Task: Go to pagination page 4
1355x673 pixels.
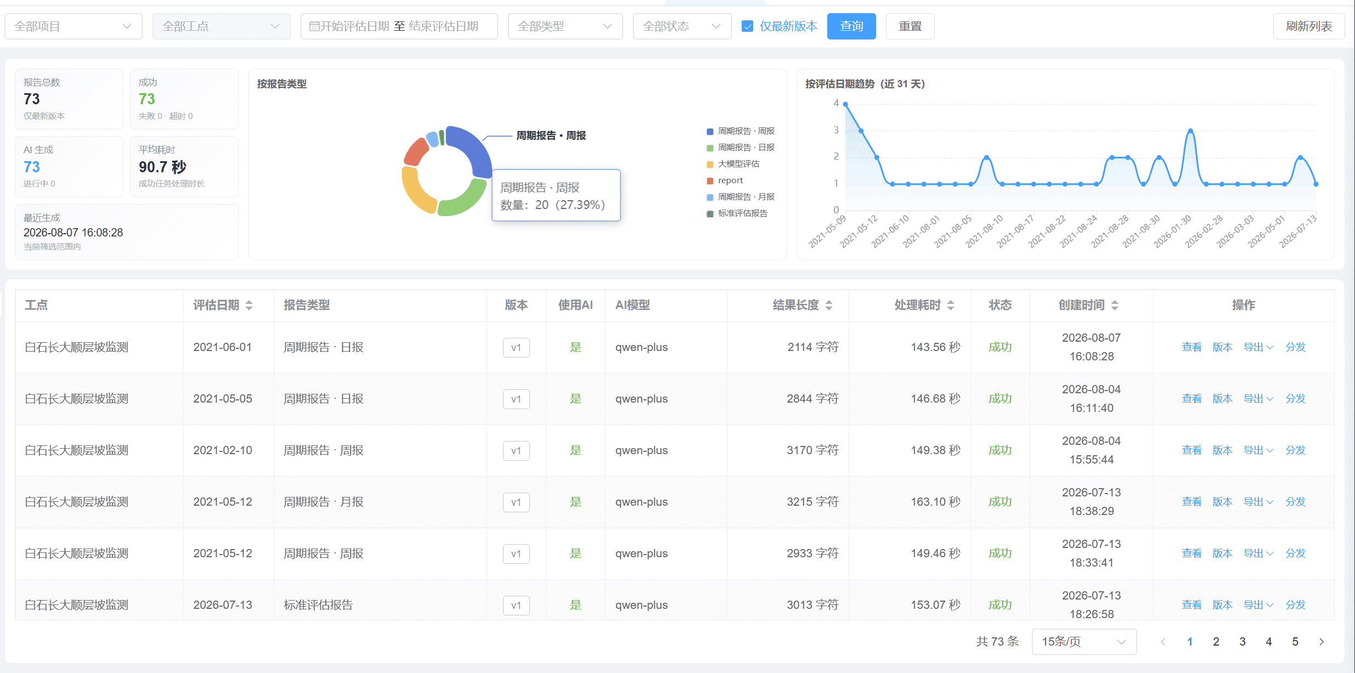Action: point(1268,642)
